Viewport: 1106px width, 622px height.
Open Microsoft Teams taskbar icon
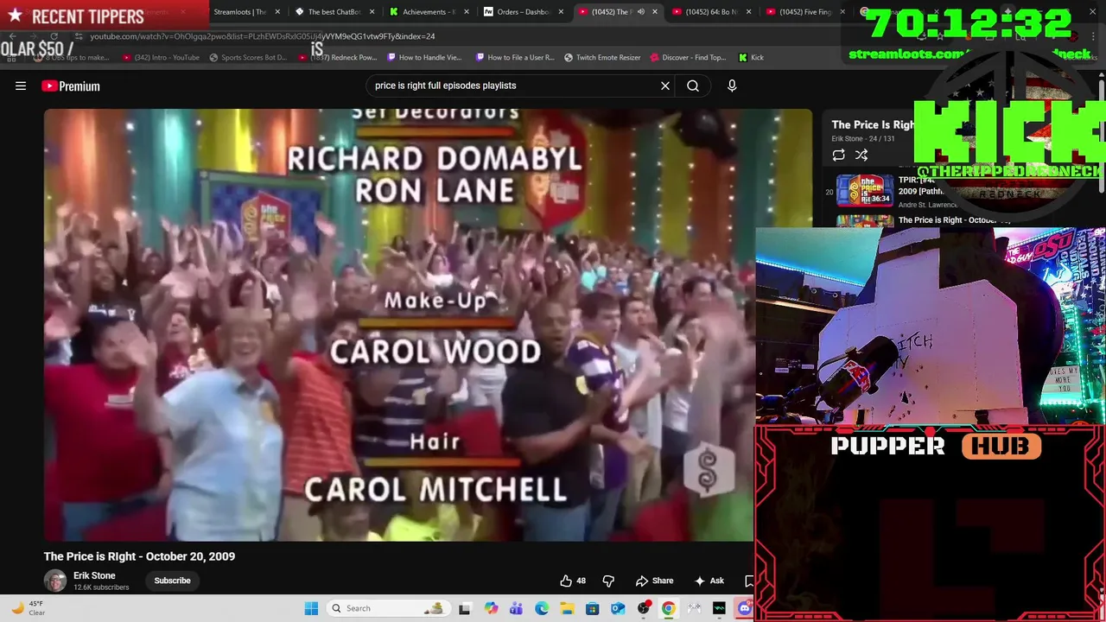(x=516, y=608)
